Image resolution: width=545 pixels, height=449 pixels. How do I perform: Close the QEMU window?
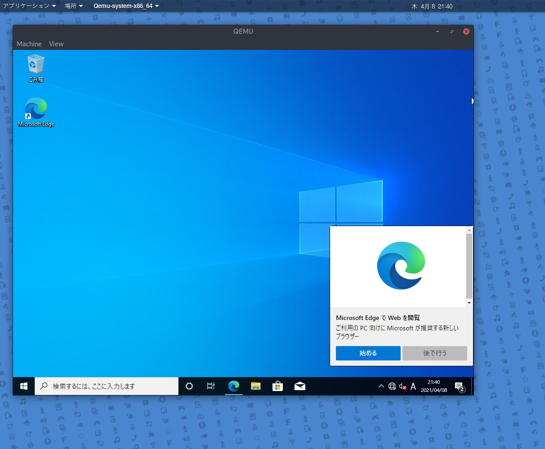(x=466, y=31)
